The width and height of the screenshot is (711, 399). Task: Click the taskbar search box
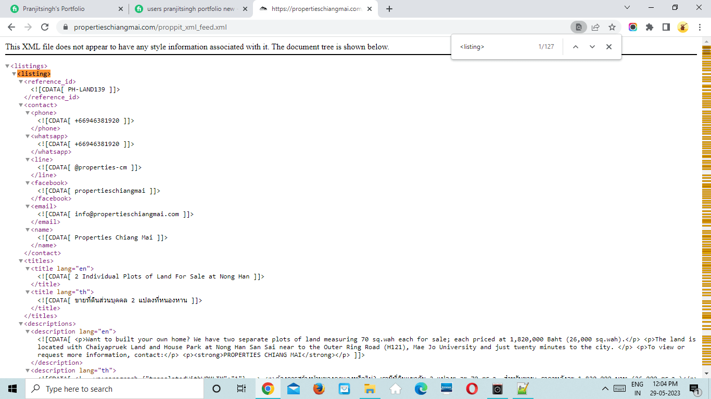tap(115, 389)
